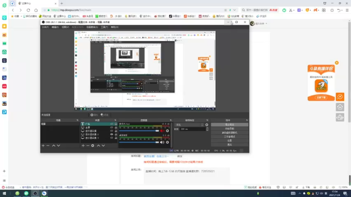Toggle the lock on the 广告 source
This screenshot has height=197, width=351.
coord(116,124)
